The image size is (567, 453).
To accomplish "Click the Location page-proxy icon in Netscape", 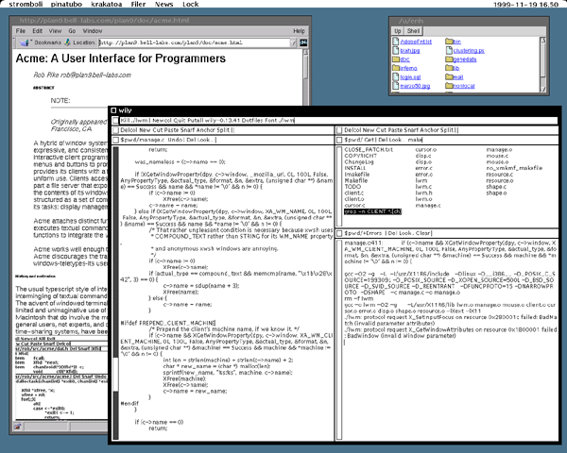I will pos(67,42).
